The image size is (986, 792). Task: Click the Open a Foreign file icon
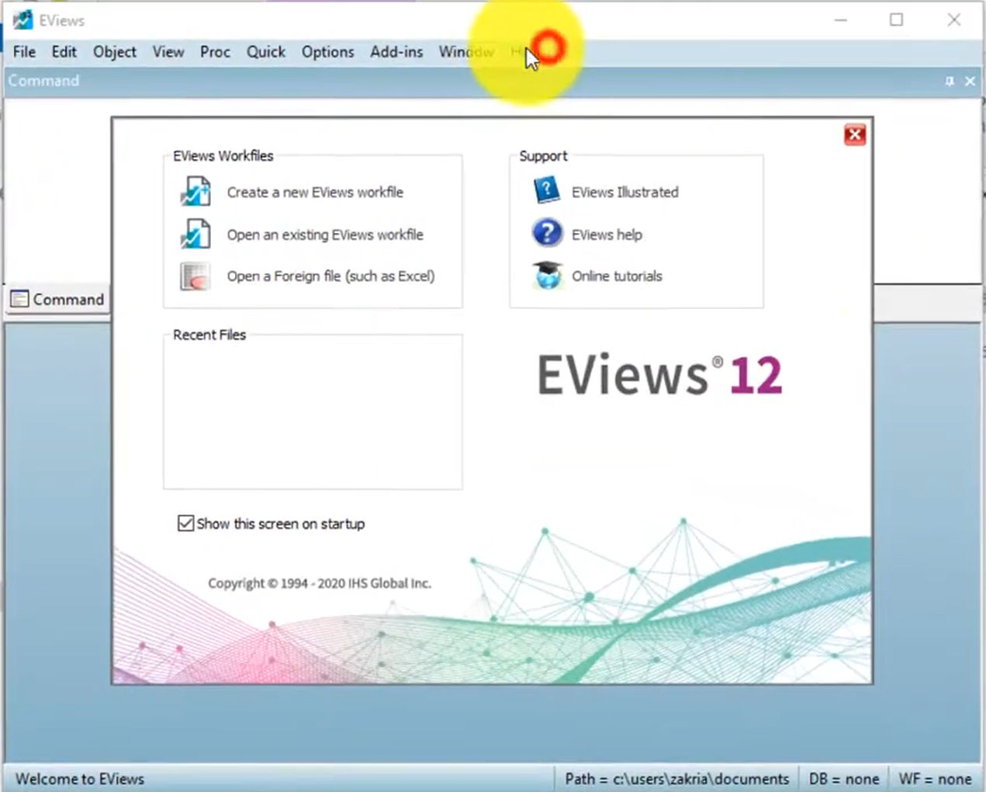pyautogui.click(x=195, y=276)
